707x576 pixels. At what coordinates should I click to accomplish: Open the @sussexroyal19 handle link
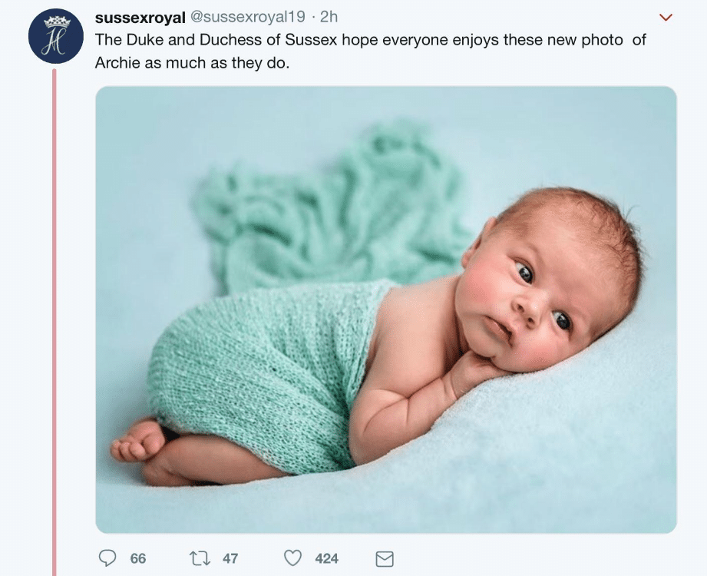(239, 17)
